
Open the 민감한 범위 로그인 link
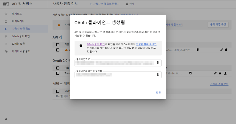[146, 44]
